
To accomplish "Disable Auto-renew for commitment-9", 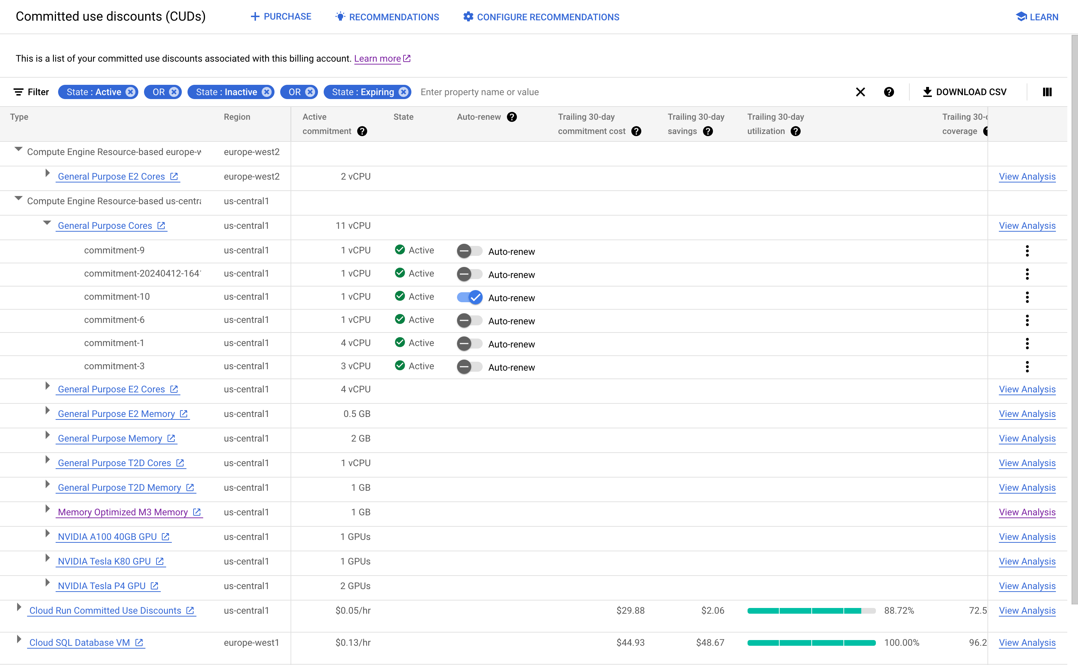I will coord(468,251).
